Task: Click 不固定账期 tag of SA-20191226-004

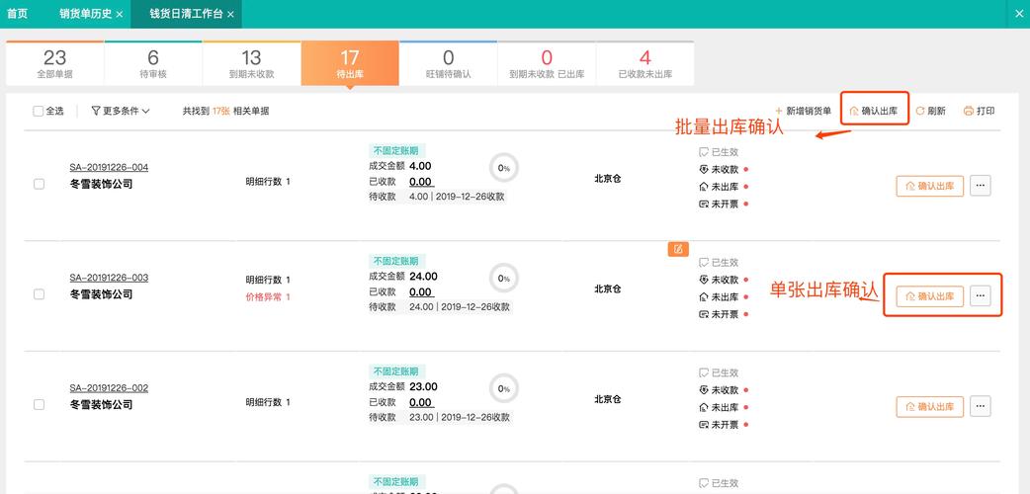Action: click(x=396, y=150)
